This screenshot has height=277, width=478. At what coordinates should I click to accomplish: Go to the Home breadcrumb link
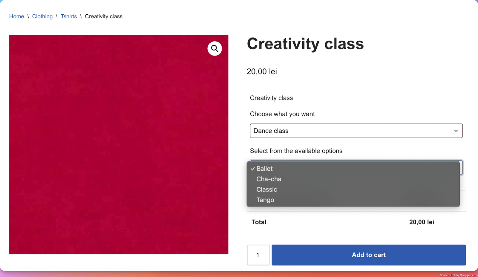[17, 16]
